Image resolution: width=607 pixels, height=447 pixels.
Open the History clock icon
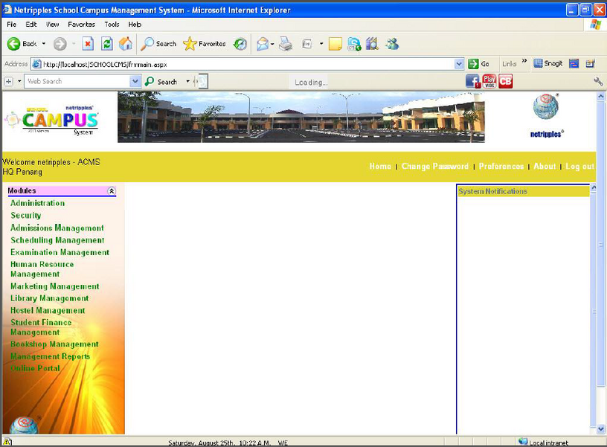(x=240, y=44)
